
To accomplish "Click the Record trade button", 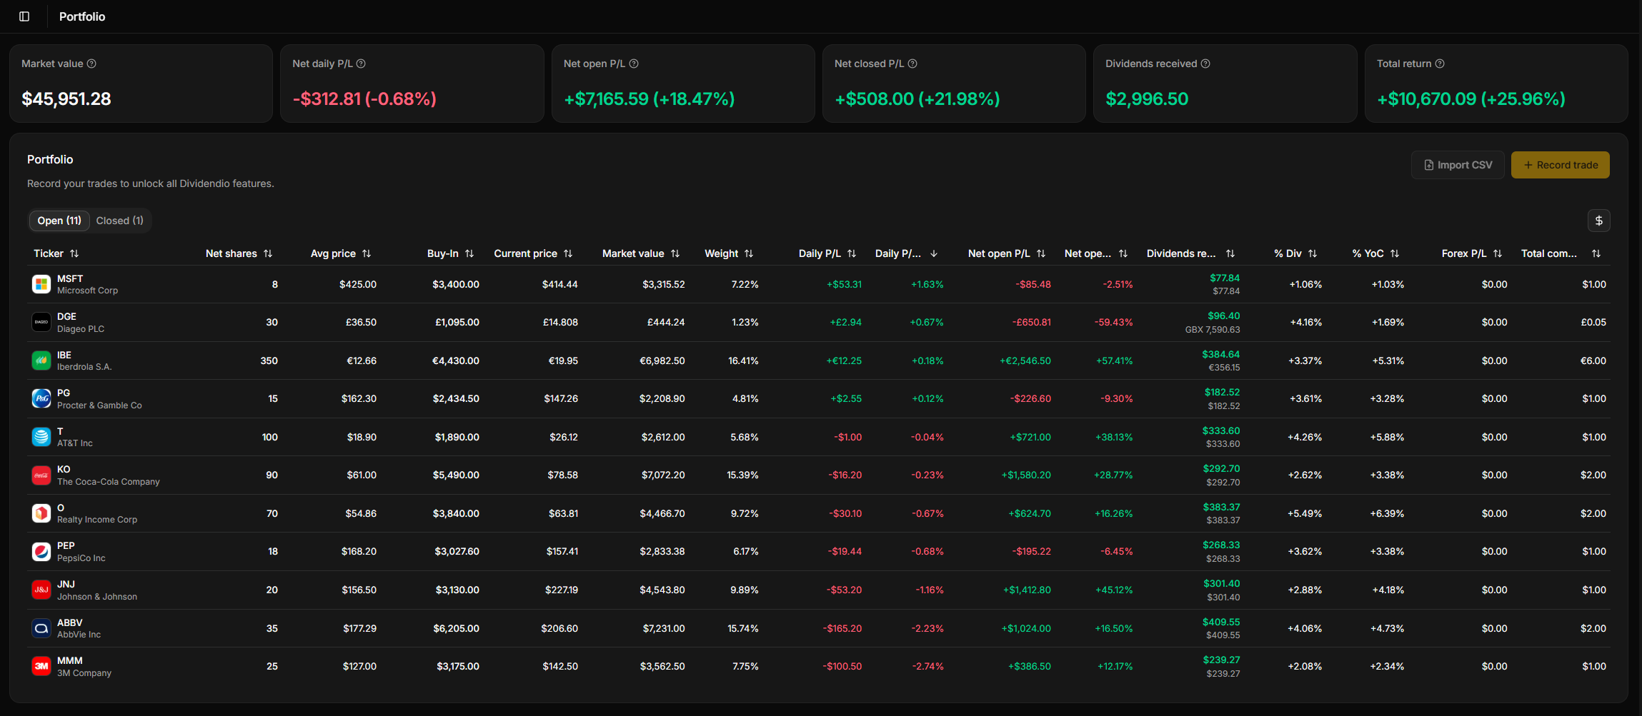I will (1561, 165).
